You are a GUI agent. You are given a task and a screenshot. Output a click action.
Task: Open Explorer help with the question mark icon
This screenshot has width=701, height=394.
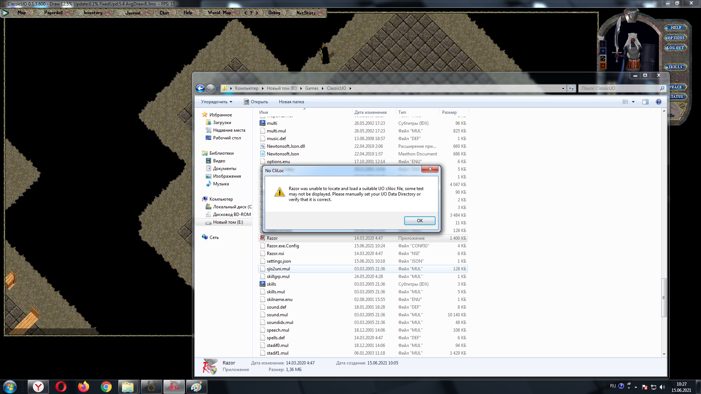coord(658,102)
